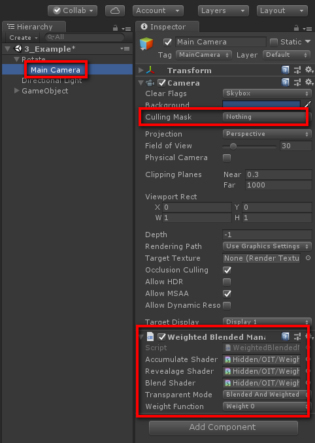Open Weighted Blended Manager presets
This screenshot has height=443, width=315.
pyautogui.click(x=297, y=336)
